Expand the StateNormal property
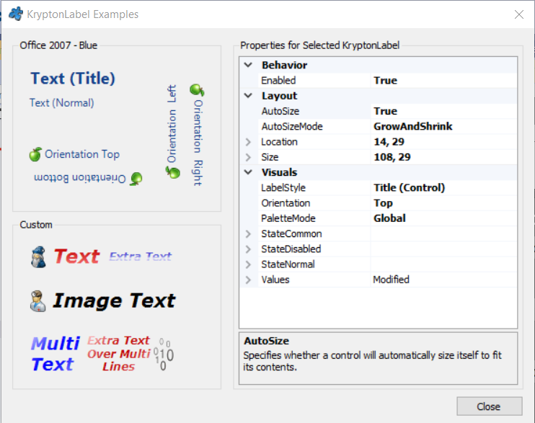 (248, 264)
